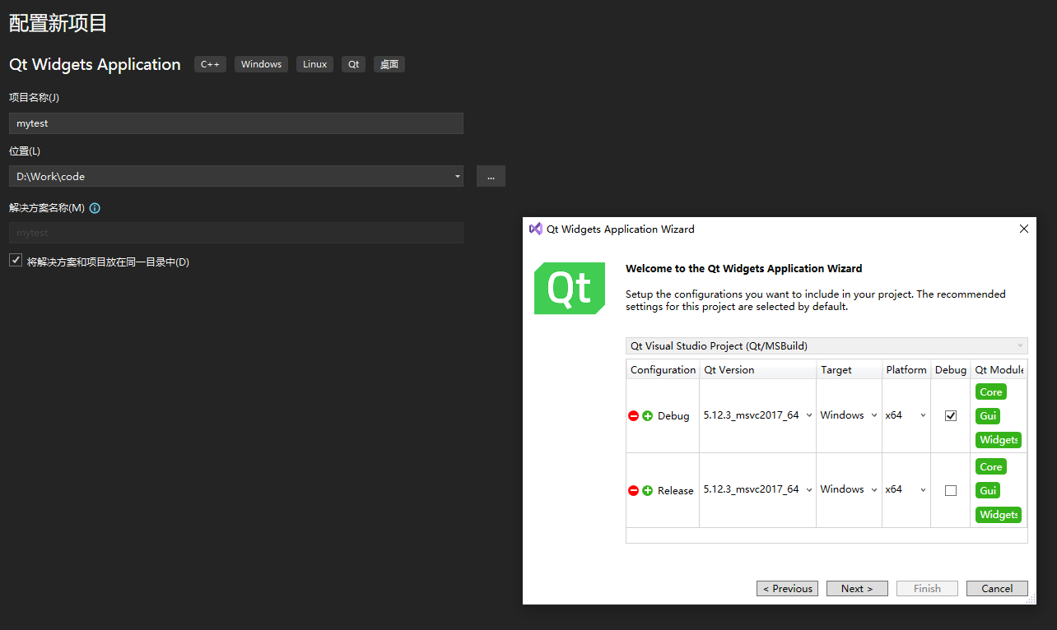This screenshot has height=630, width=1057.
Task: Click the Welcome to the Qt Widgets Application Wizard heading
Action: [x=744, y=268]
